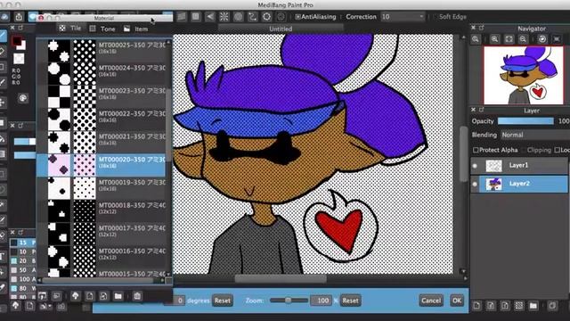Zoom out on Navigator panel
Image resolution: width=570 pixels, height=321 pixels.
[x=523, y=39]
